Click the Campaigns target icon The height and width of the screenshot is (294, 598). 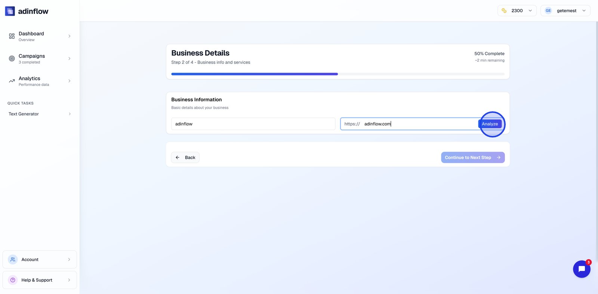pyautogui.click(x=12, y=59)
